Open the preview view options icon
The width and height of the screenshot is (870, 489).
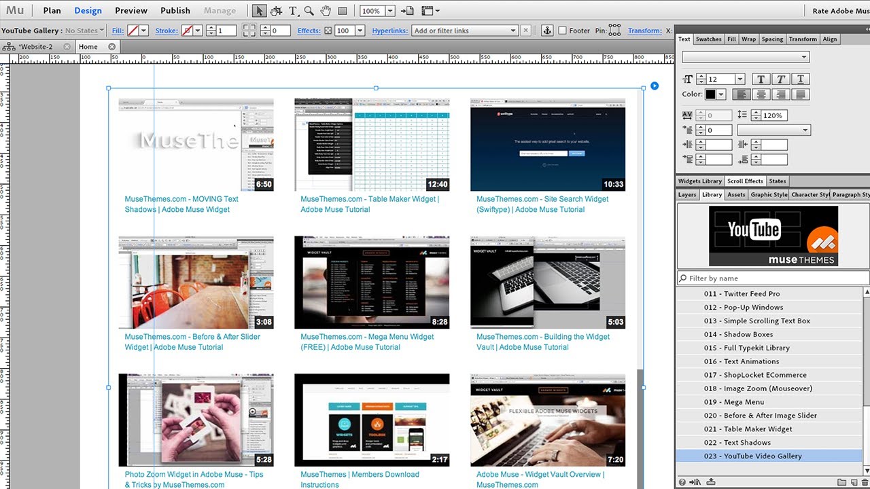coord(430,11)
